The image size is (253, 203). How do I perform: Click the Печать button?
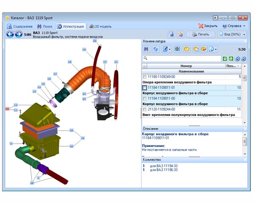tap(201, 34)
